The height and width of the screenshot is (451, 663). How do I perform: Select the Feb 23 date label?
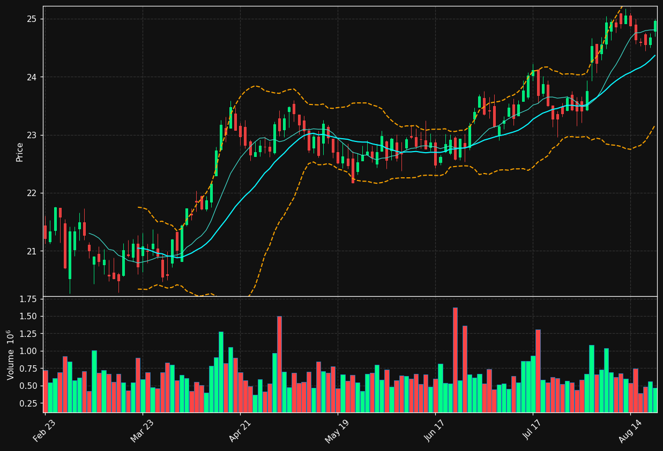point(44,431)
